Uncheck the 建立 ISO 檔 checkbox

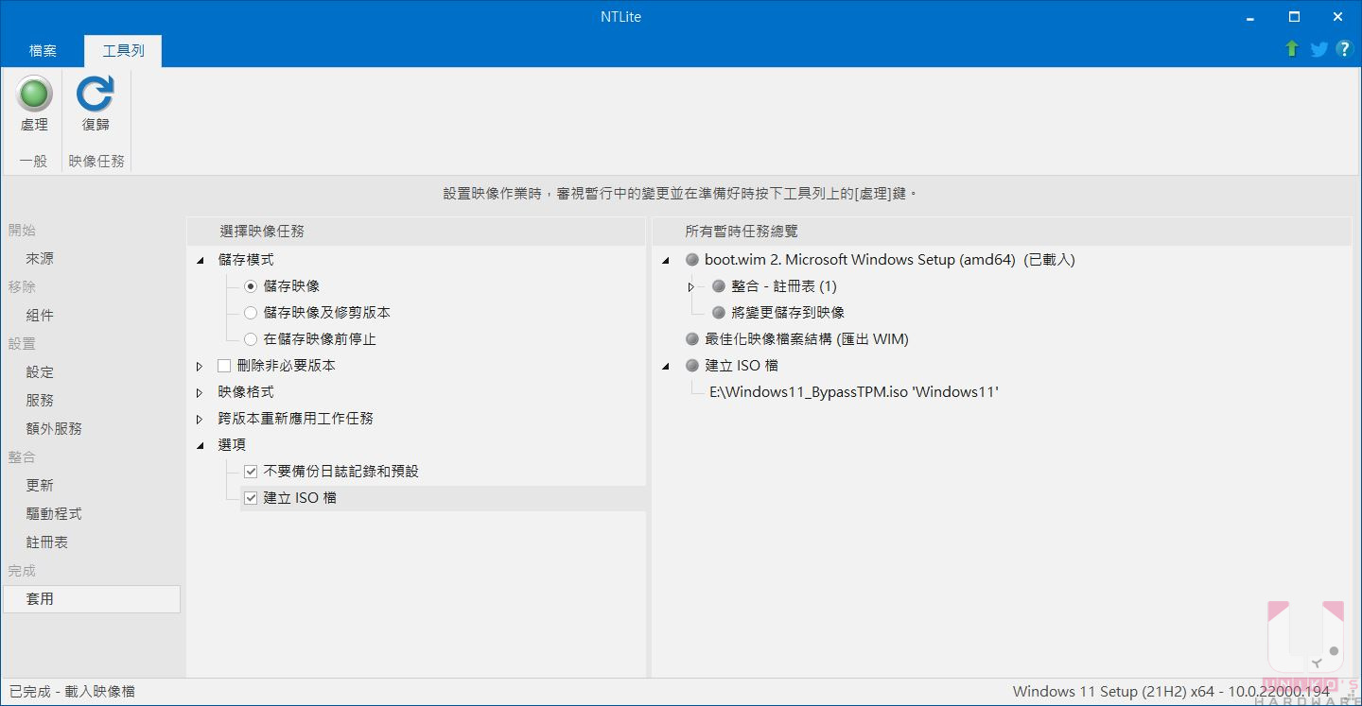[251, 497]
